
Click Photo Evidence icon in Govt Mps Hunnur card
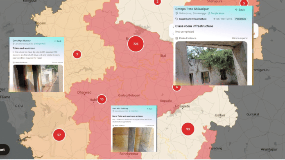[14, 62]
